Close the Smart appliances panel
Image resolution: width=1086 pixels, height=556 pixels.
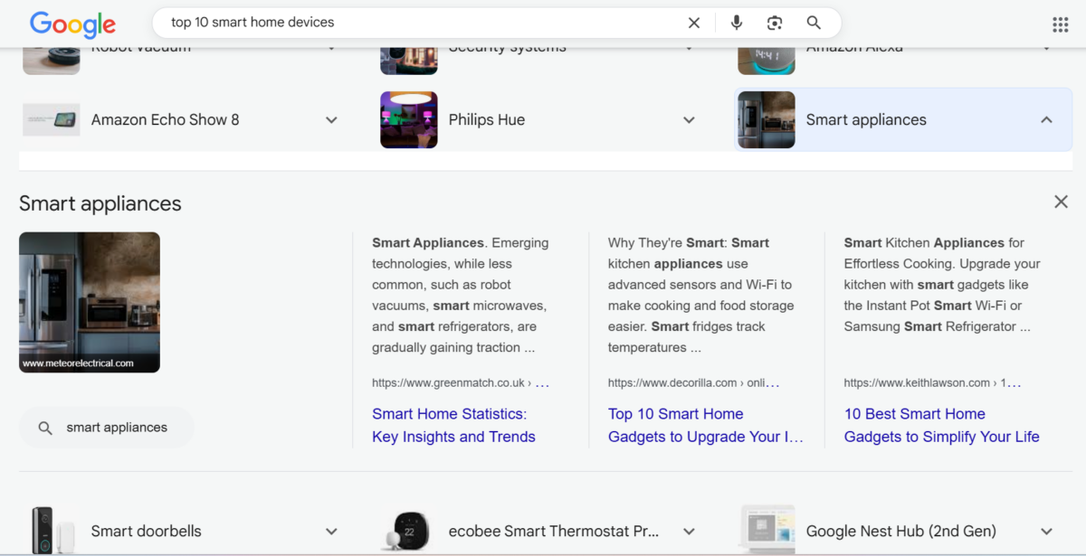tap(1061, 202)
